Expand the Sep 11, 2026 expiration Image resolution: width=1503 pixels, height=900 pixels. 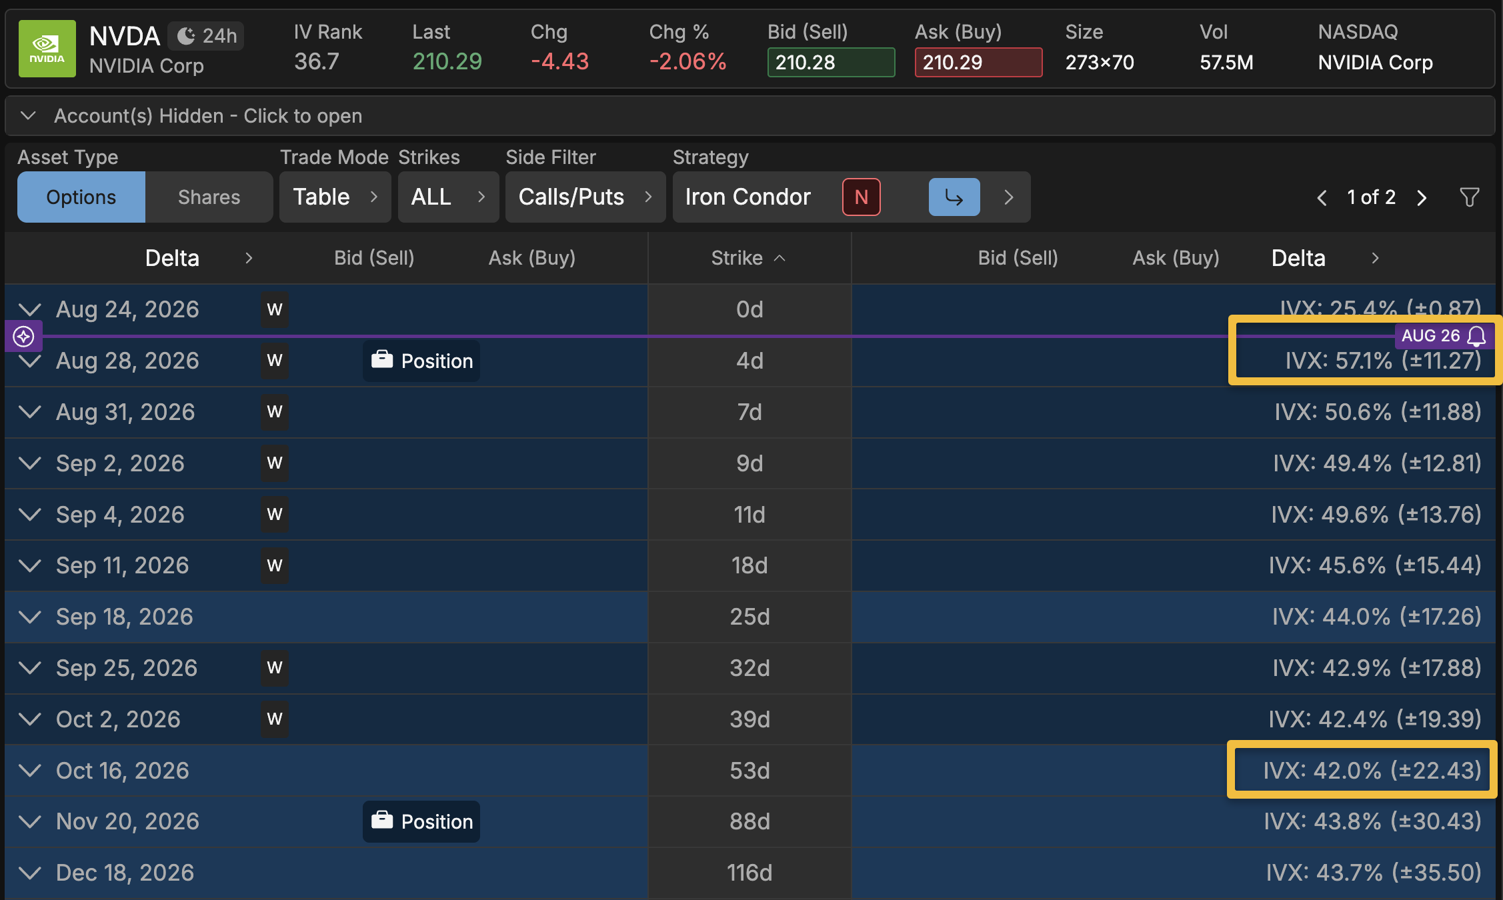click(x=30, y=565)
